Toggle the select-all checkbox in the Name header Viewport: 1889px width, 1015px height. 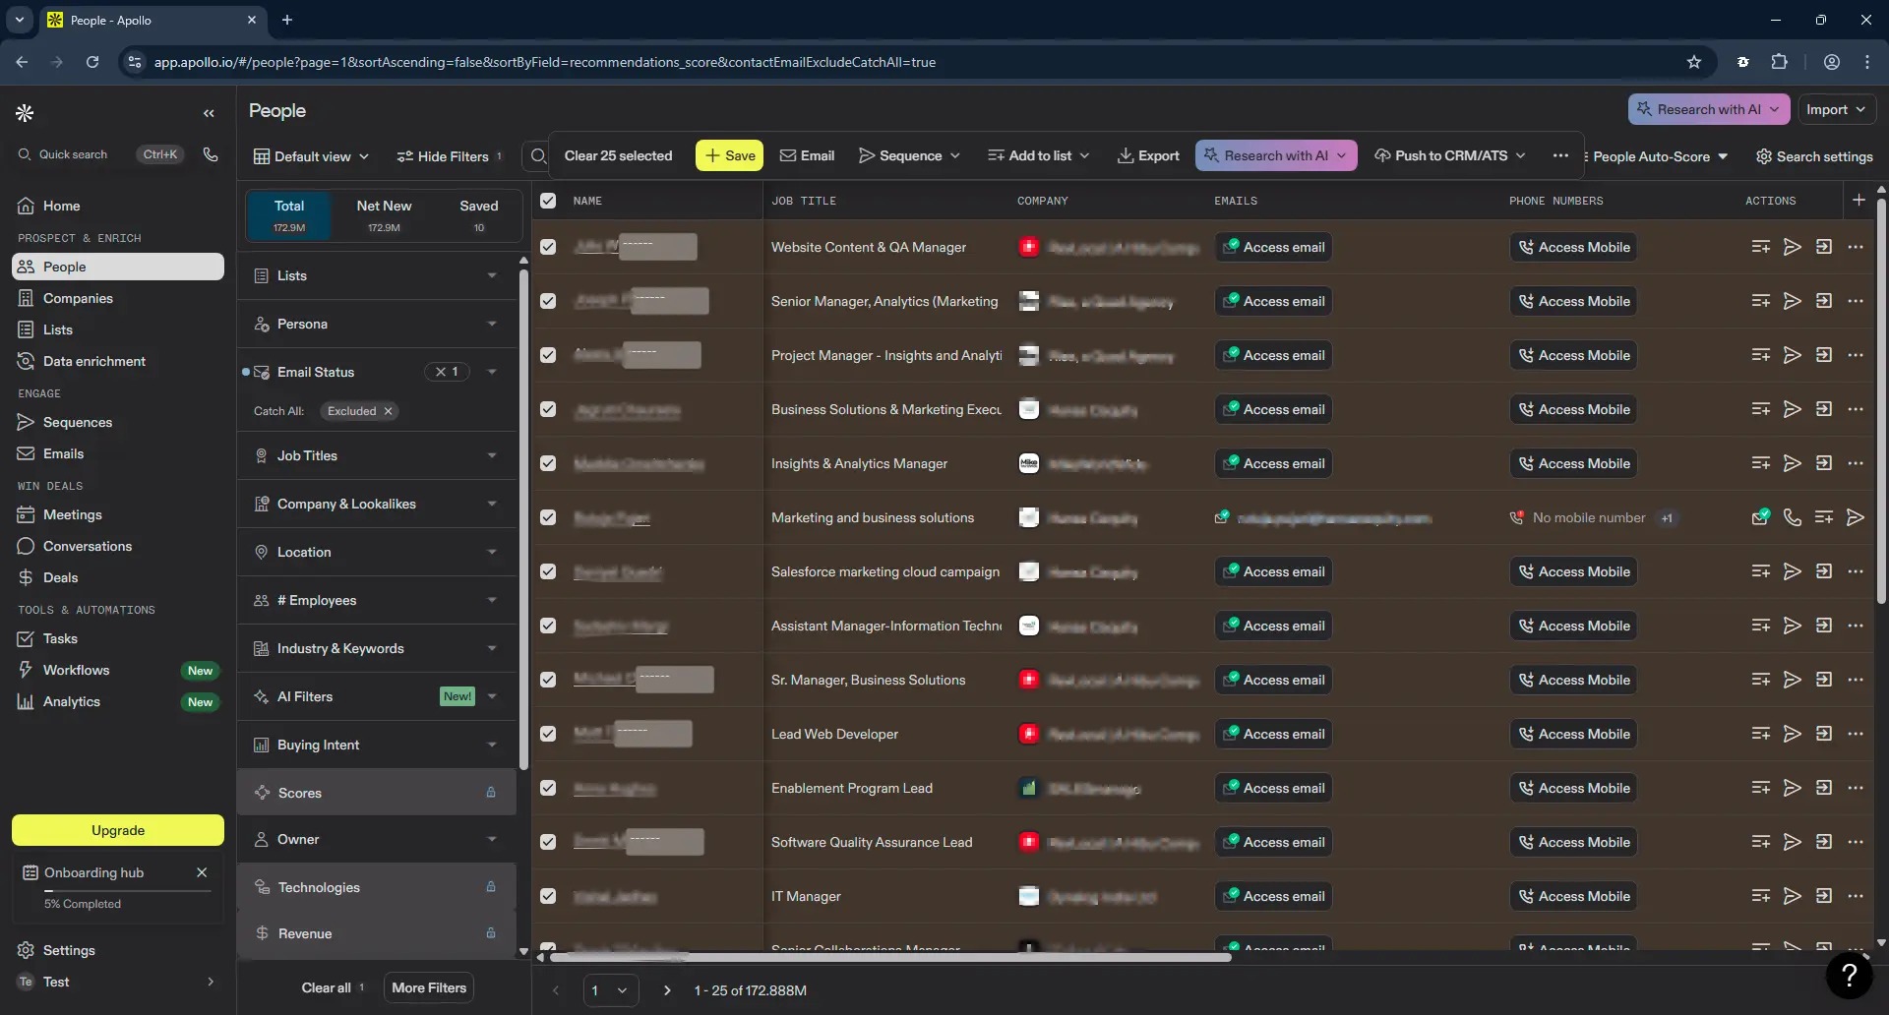548,201
